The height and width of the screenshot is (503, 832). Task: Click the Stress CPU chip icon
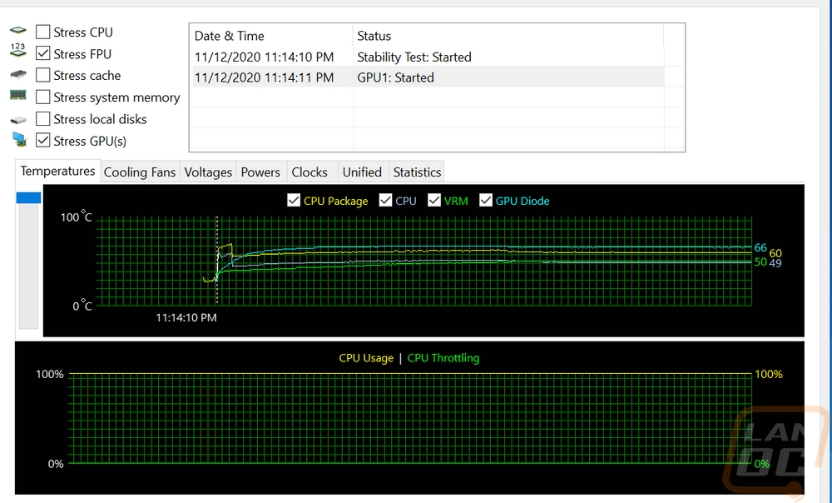pos(18,31)
